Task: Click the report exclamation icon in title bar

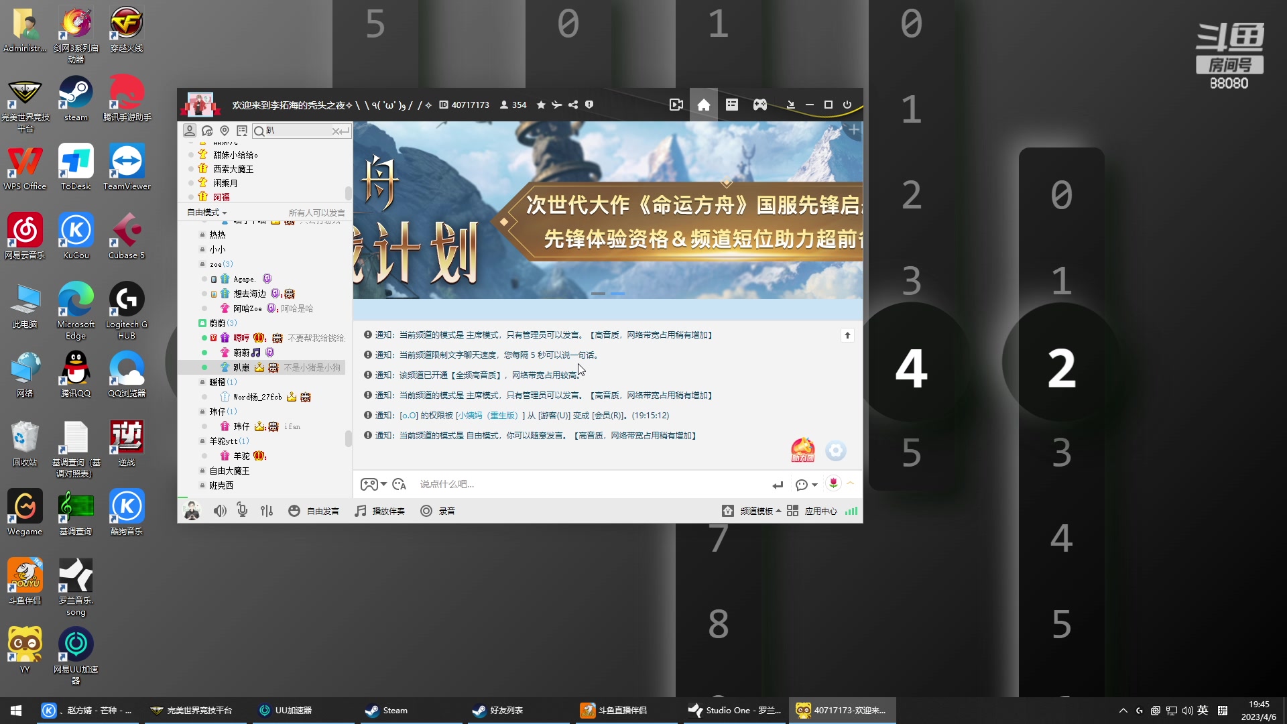Action: pyautogui.click(x=590, y=105)
